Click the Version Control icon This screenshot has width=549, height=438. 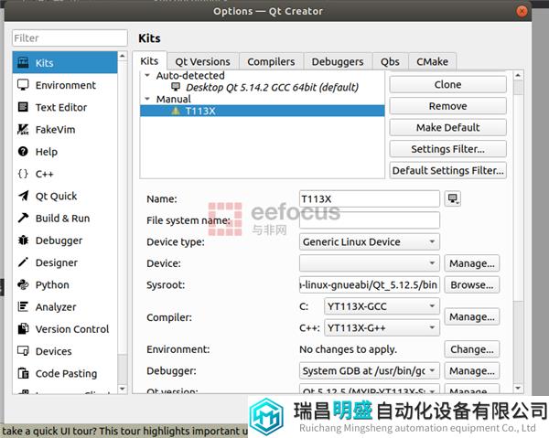(23, 329)
